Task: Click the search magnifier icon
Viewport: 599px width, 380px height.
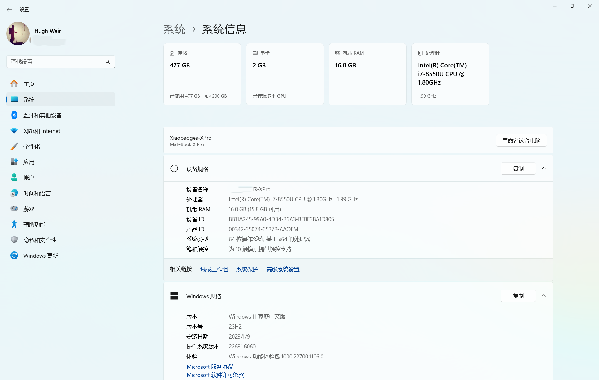Action: [107, 61]
